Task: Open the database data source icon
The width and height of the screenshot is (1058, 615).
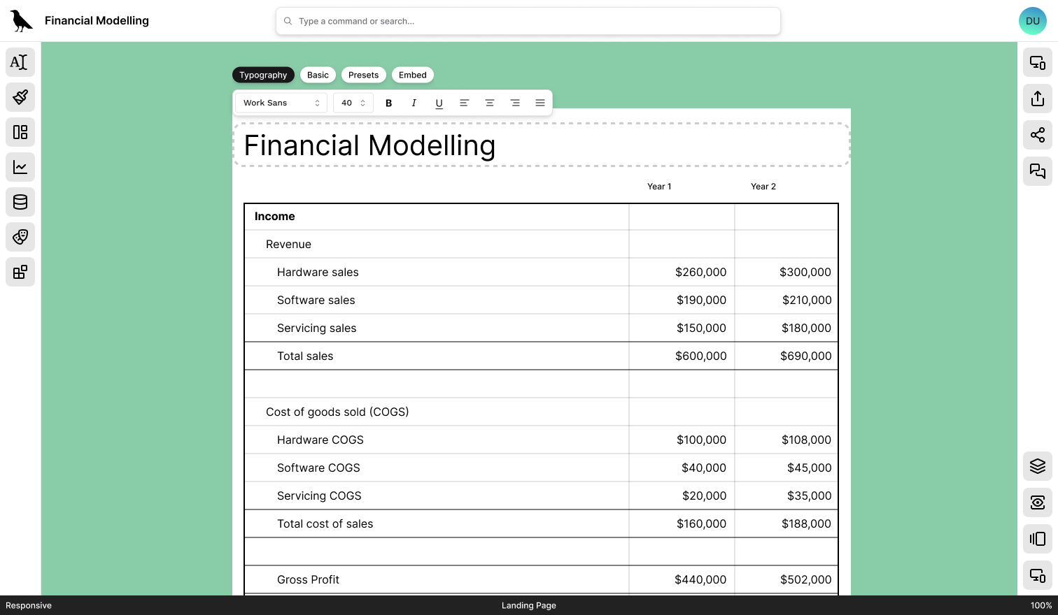Action: click(x=20, y=202)
